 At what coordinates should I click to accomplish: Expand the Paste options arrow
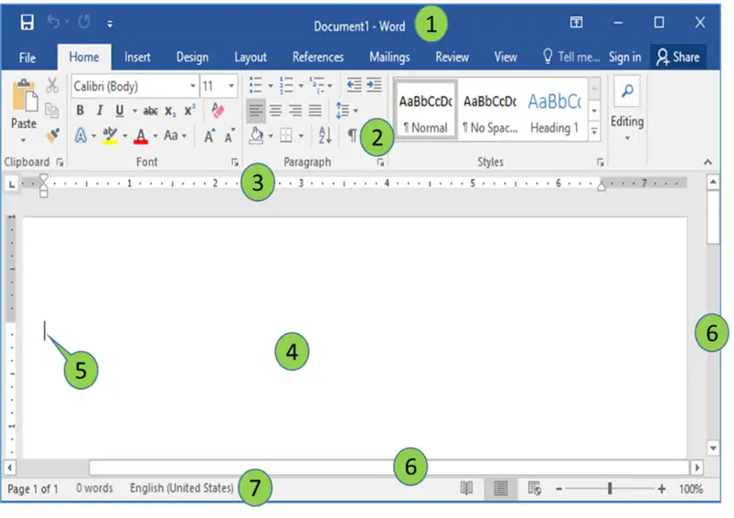(x=24, y=140)
